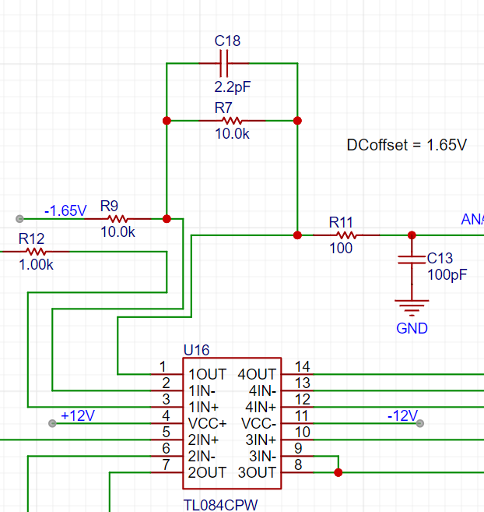This screenshot has width=484, height=512.
Task: Select the 2OUT pin name text
Action: pyautogui.click(x=208, y=473)
